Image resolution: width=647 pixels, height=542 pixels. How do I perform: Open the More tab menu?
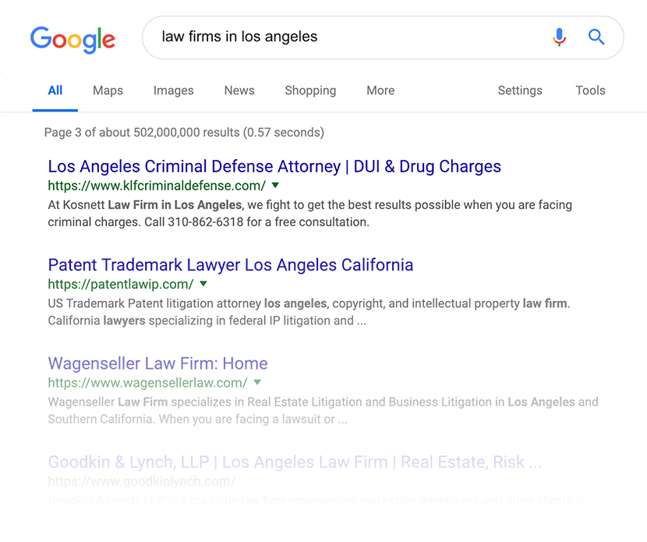(380, 90)
